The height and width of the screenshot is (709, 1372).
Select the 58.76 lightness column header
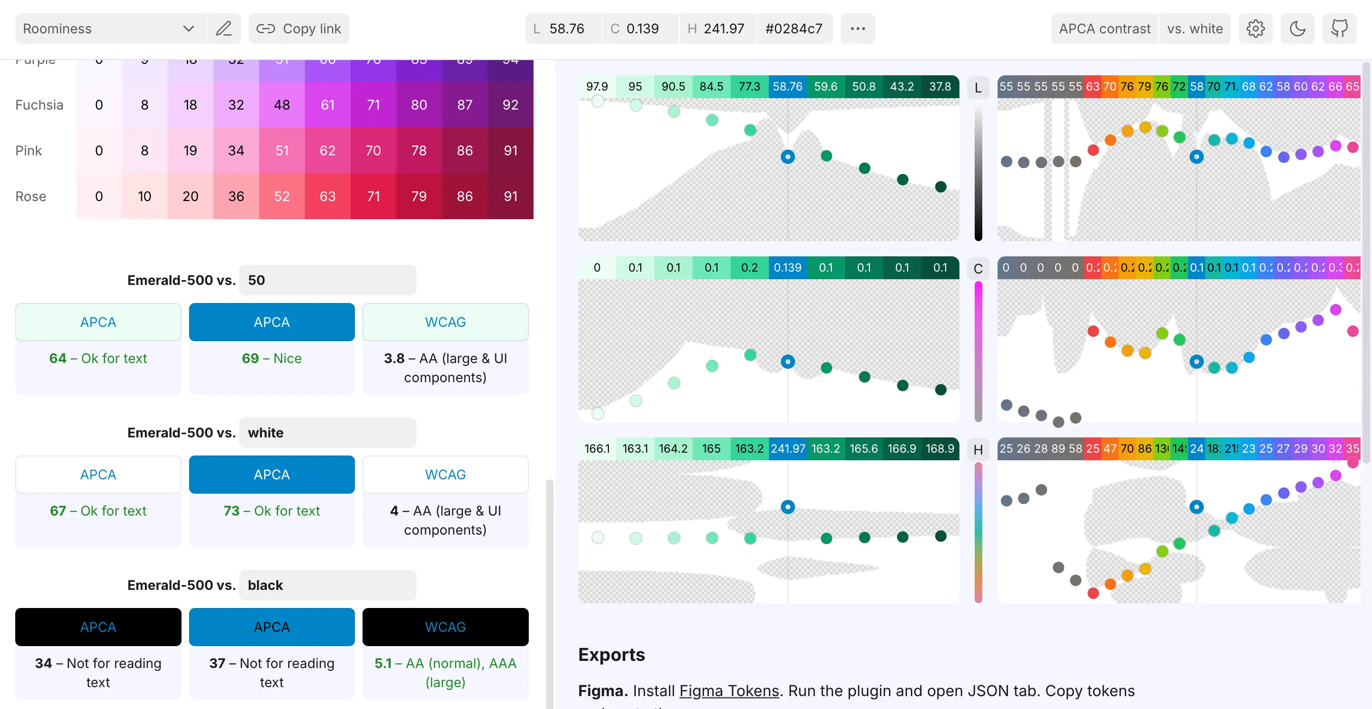point(787,87)
